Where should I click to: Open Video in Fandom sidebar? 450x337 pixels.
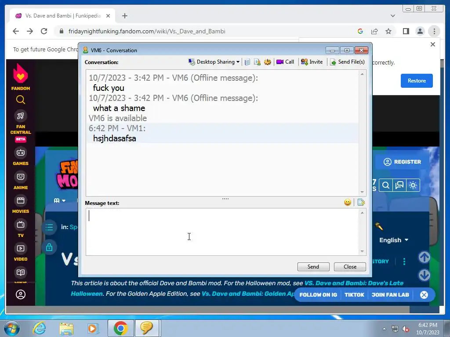tap(20, 252)
